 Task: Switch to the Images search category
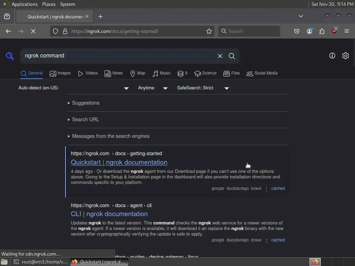coord(60,73)
